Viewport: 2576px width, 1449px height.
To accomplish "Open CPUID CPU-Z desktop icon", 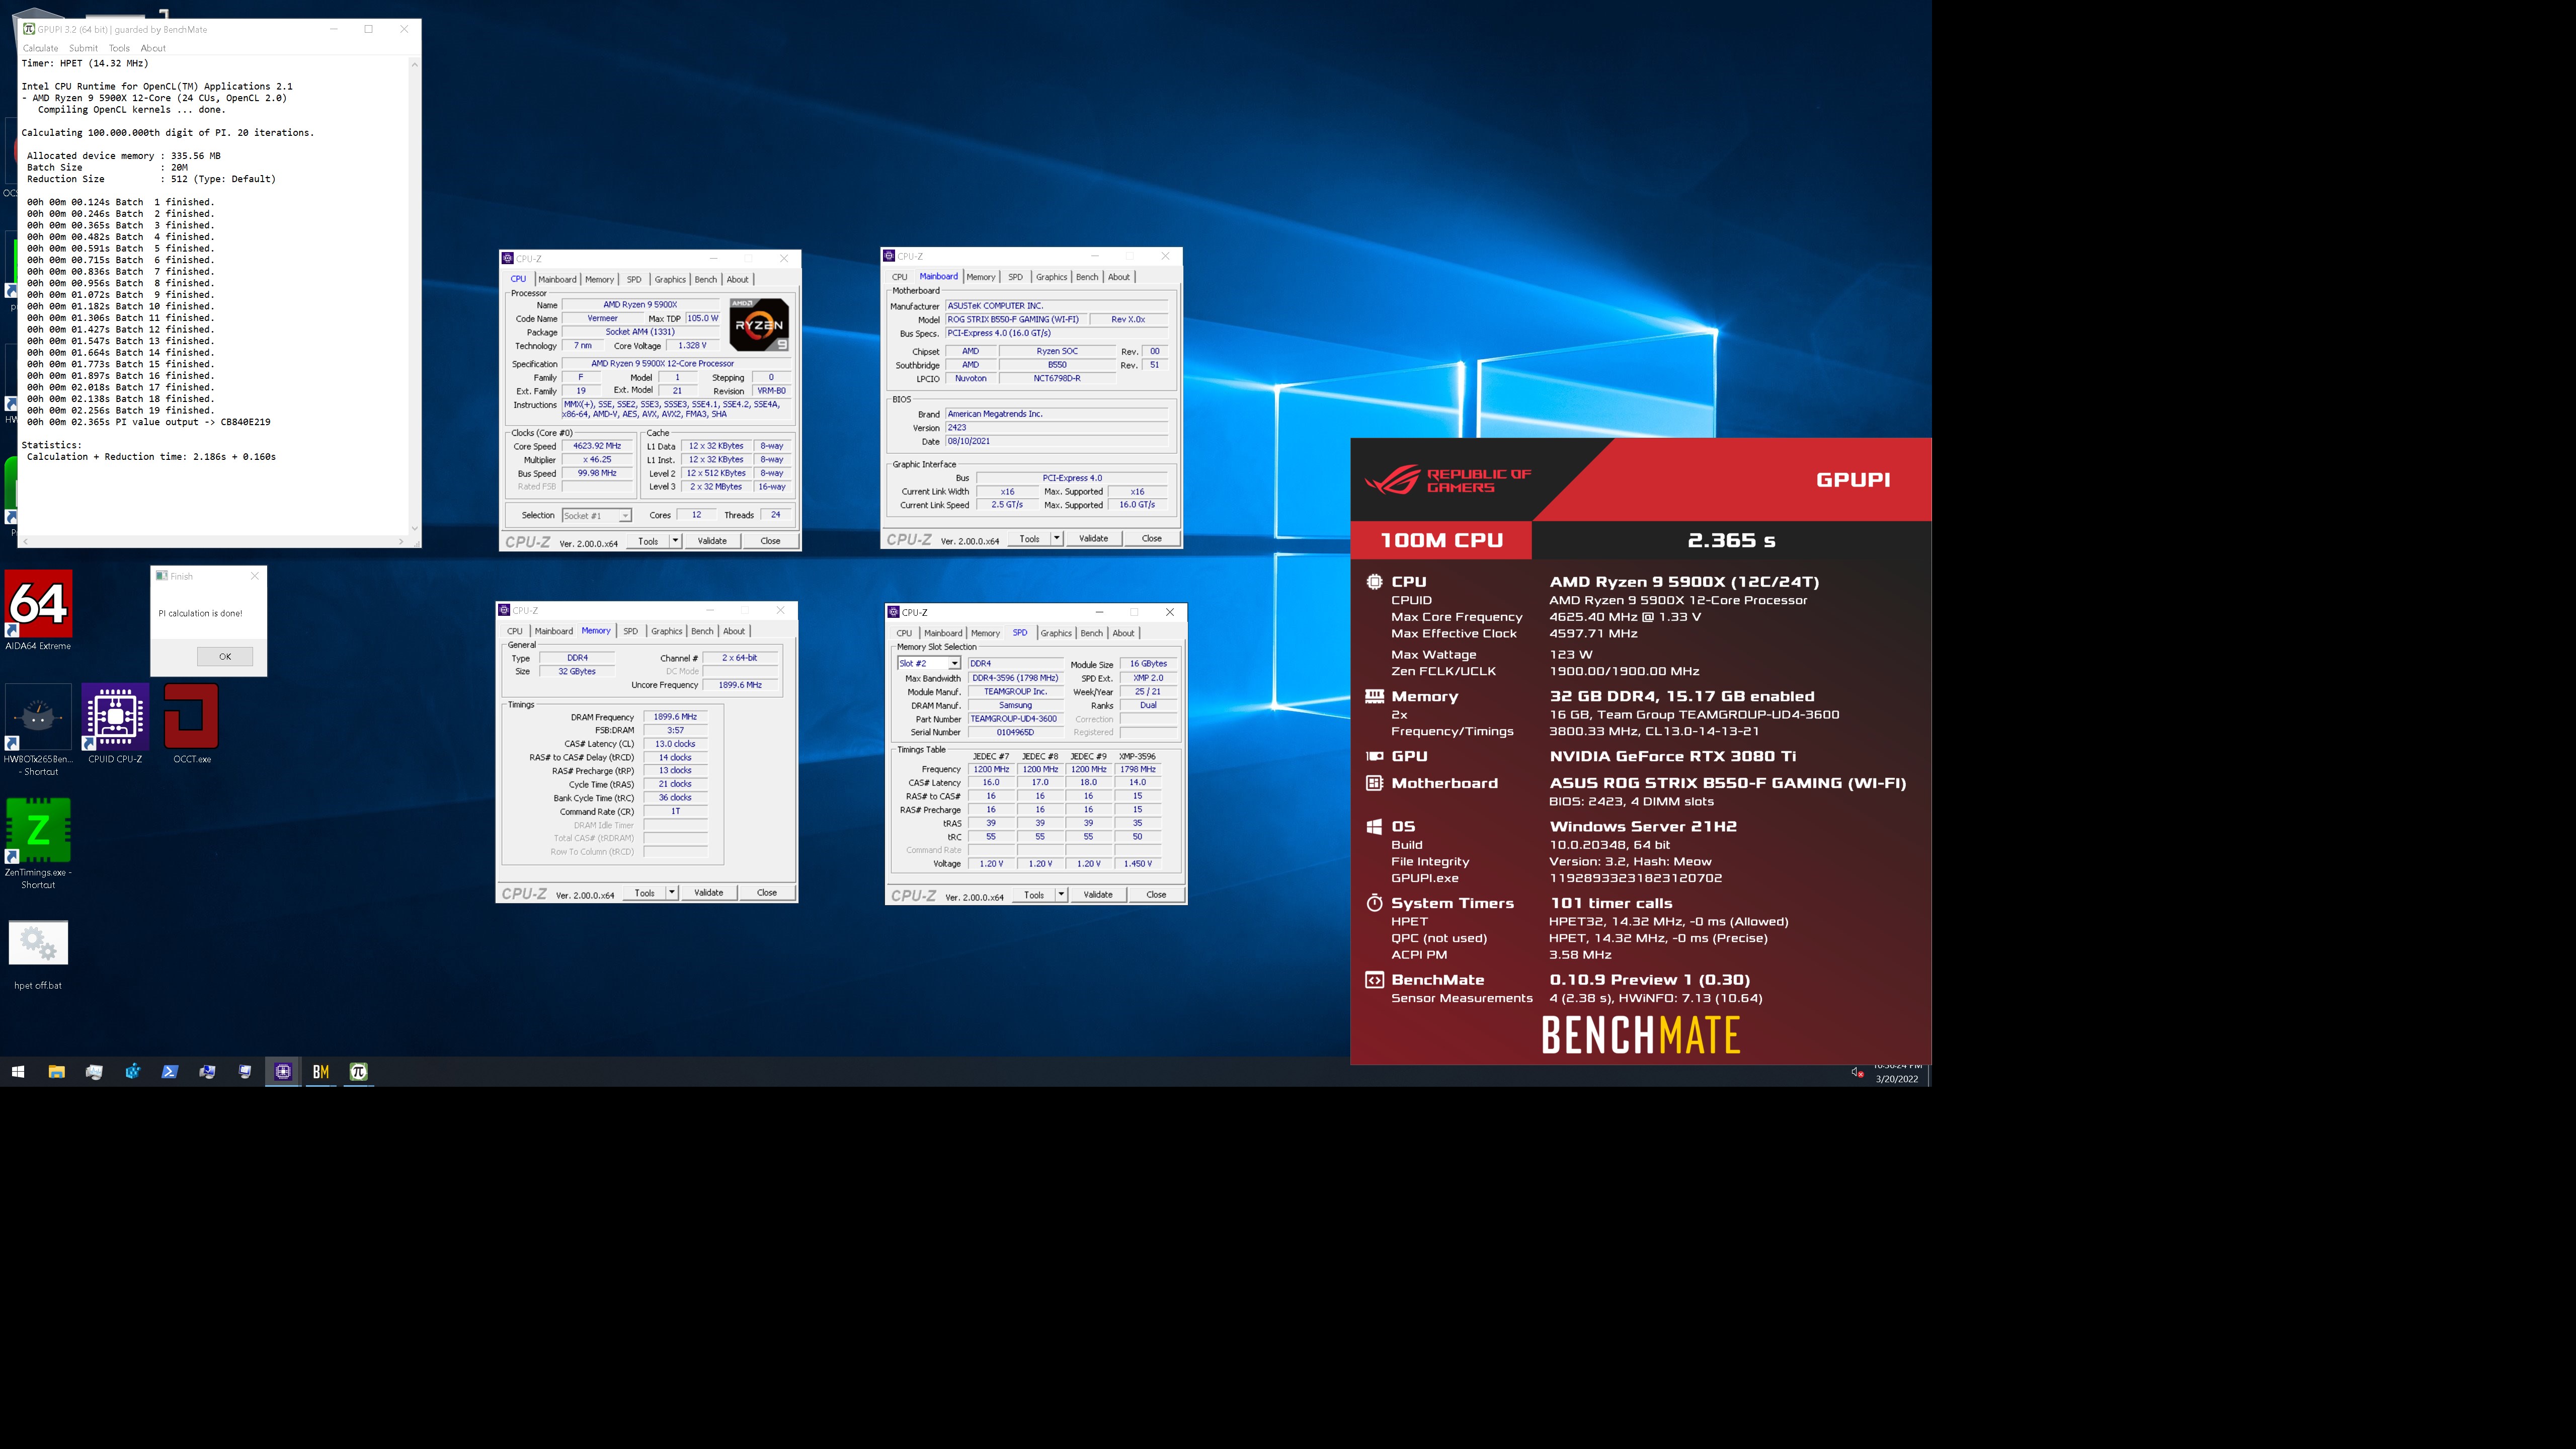I will tap(115, 724).
